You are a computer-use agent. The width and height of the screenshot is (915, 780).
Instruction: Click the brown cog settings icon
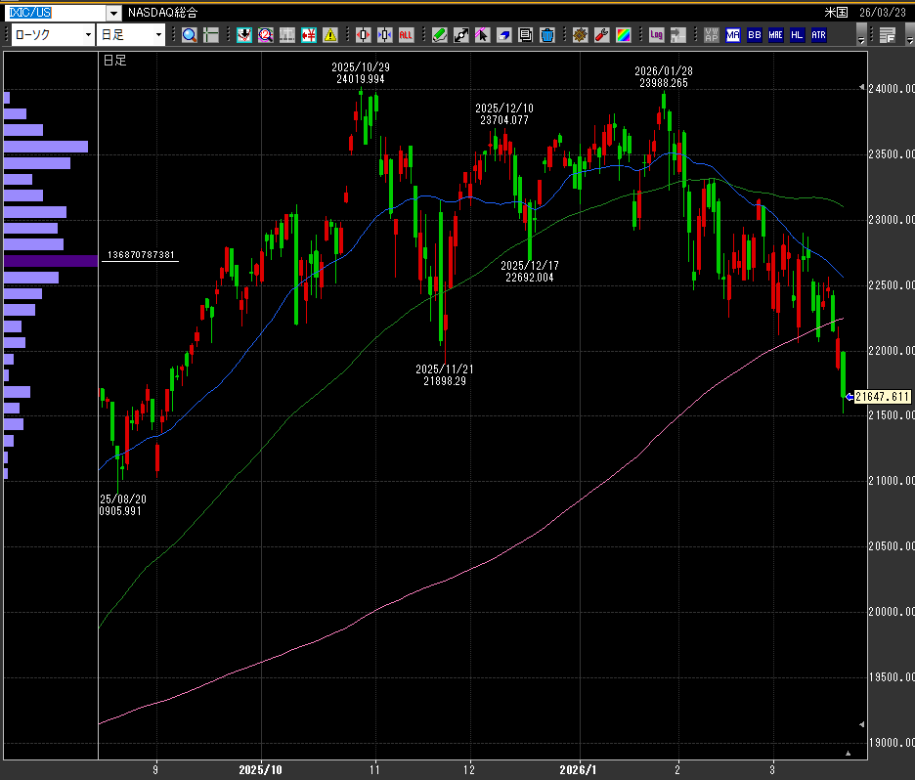click(x=580, y=35)
